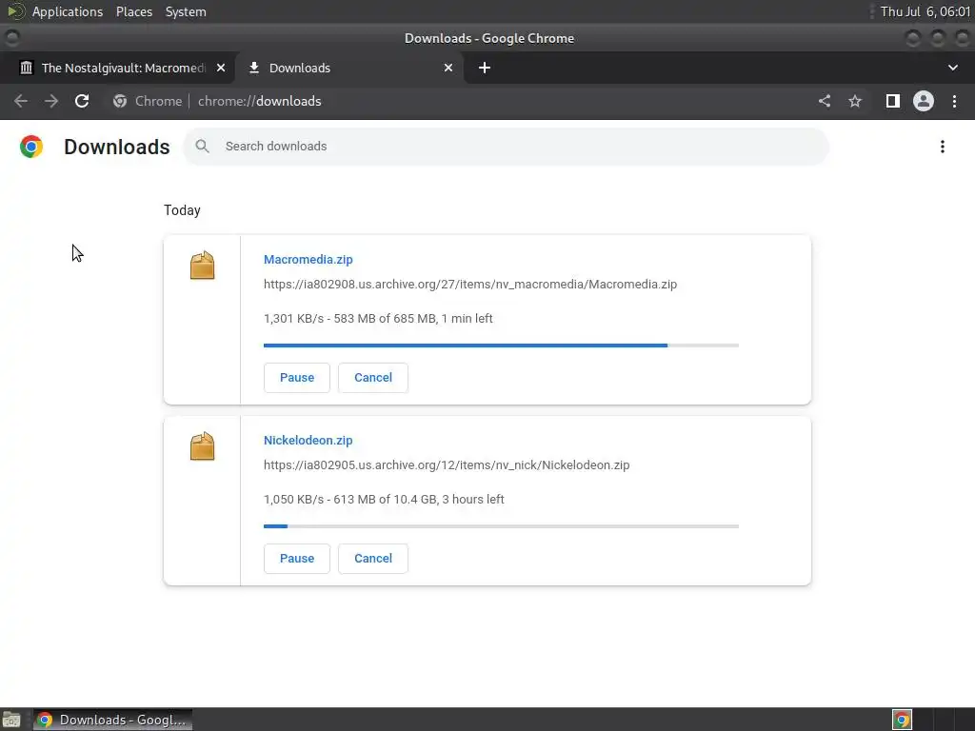Open the Macromedia.zip file link
The width and height of the screenshot is (975, 731).
click(x=308, y=259)
